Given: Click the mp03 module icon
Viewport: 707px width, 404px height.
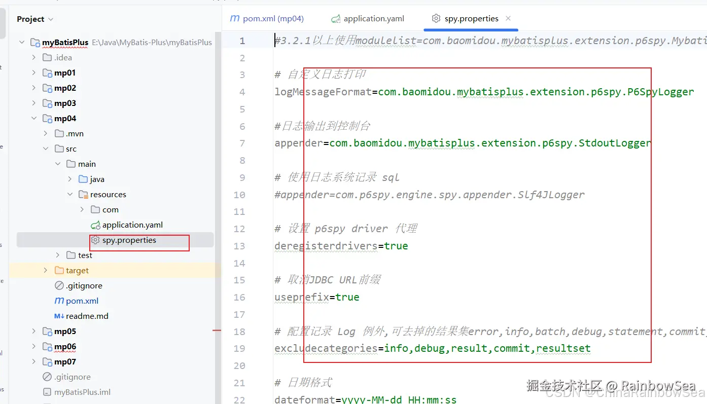Looking at the screenshot, I should tap(47, 103).
